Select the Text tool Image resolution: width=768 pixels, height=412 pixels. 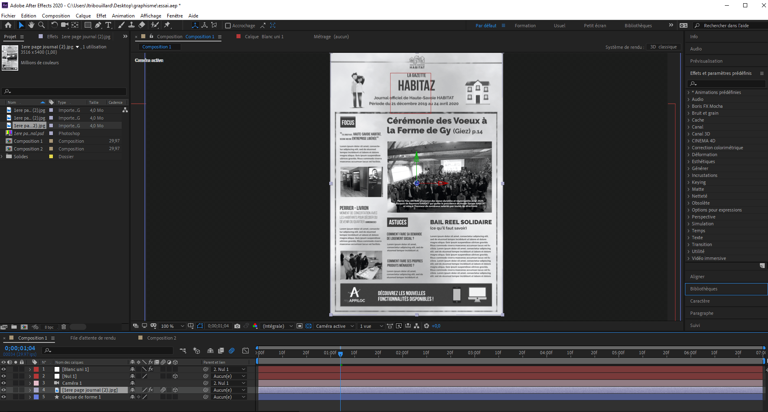108,25
